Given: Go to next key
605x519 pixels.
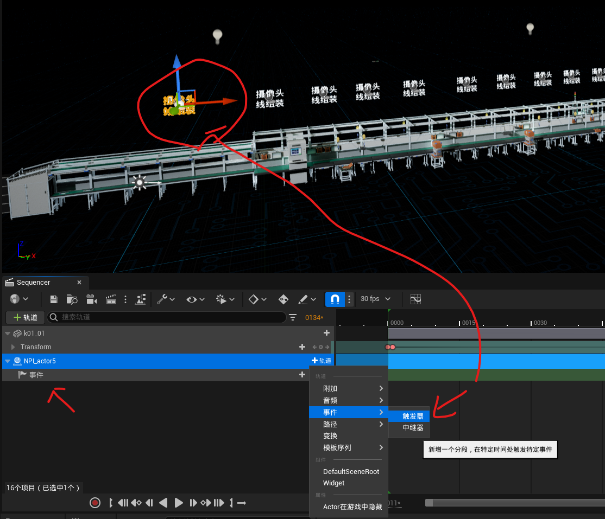Looking at the screenshot, I should (206, 503).
